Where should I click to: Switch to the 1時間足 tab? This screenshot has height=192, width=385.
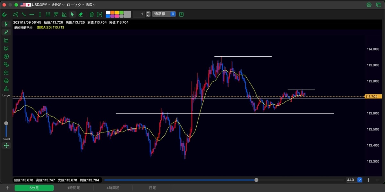tap(73, 188)
